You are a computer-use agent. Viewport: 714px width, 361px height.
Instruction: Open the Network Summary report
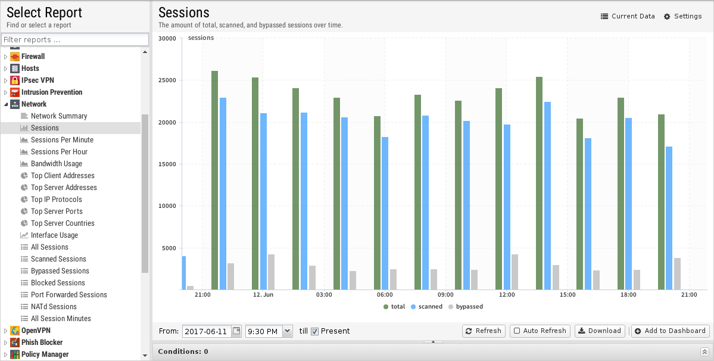(59, 116)
